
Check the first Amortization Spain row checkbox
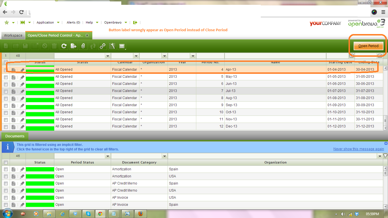(6, 169)
